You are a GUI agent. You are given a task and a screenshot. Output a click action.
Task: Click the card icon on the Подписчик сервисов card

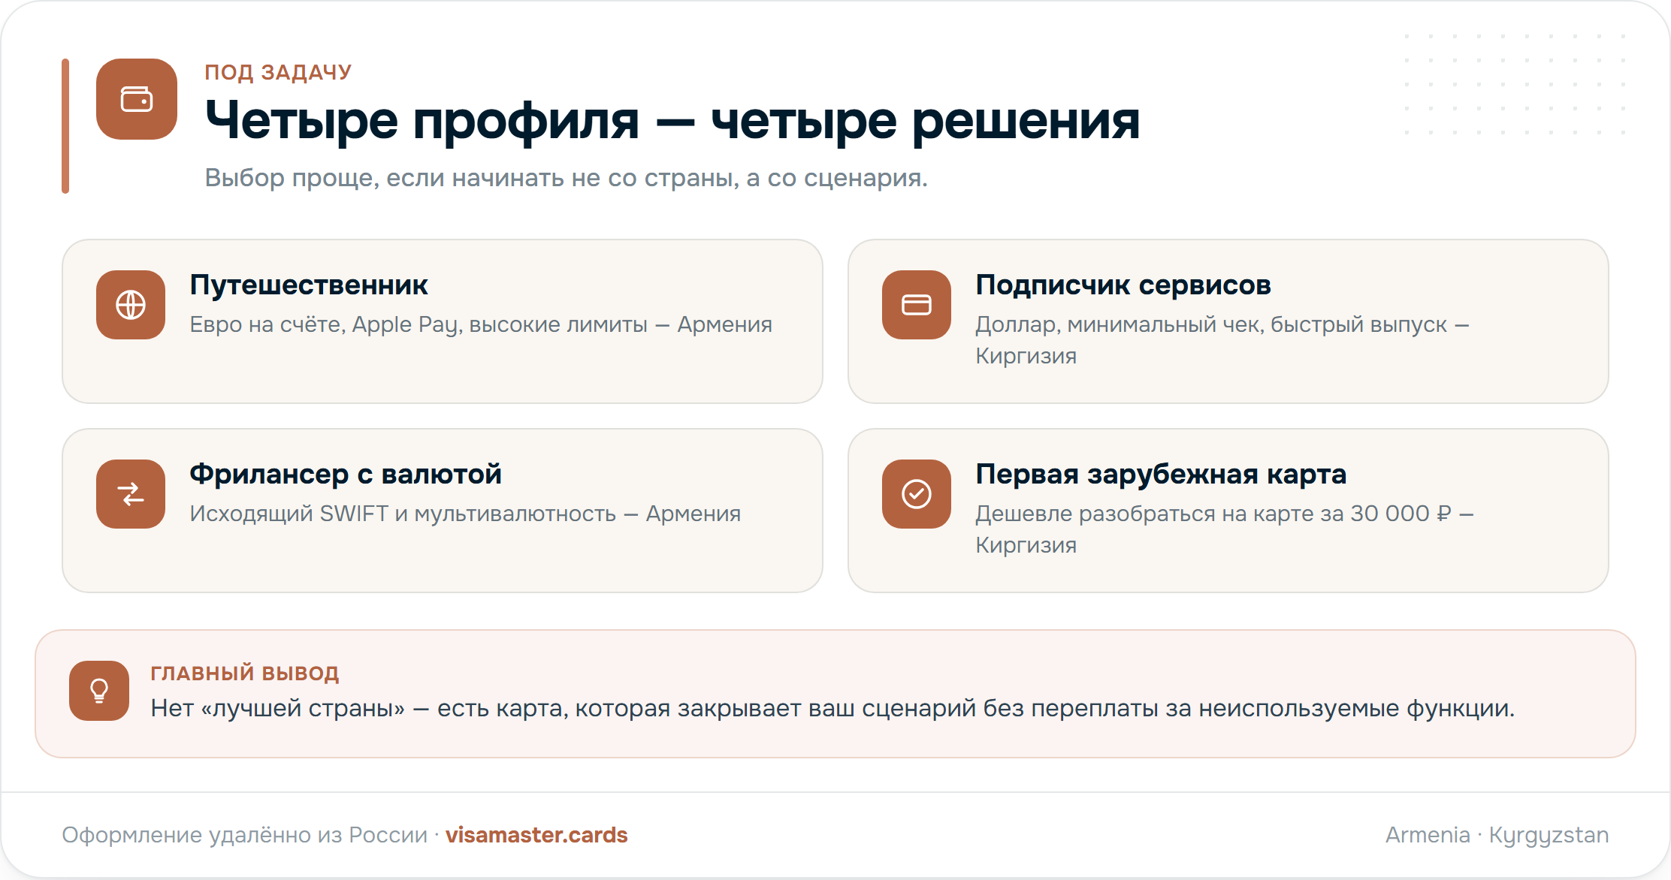(917, 305)
